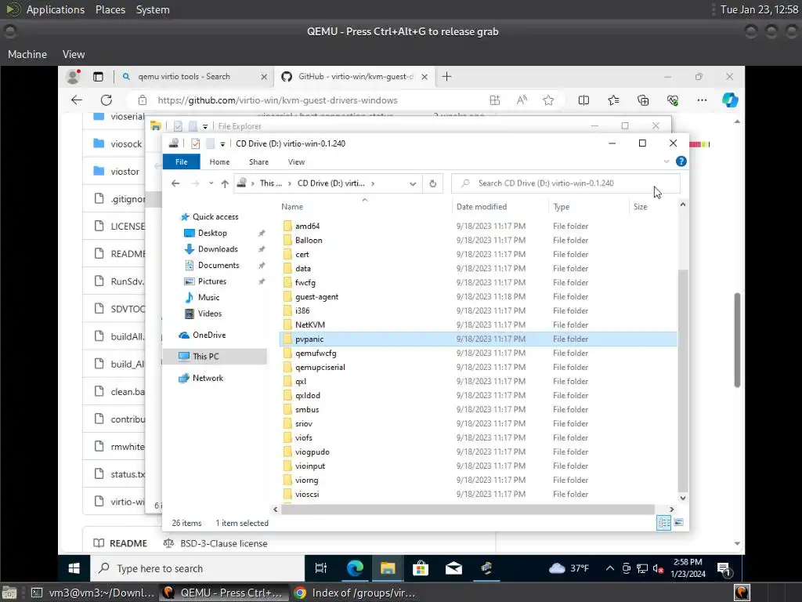802x602 pixels.
Task: Open Edge collections icon
Action: tap(643, 100)
